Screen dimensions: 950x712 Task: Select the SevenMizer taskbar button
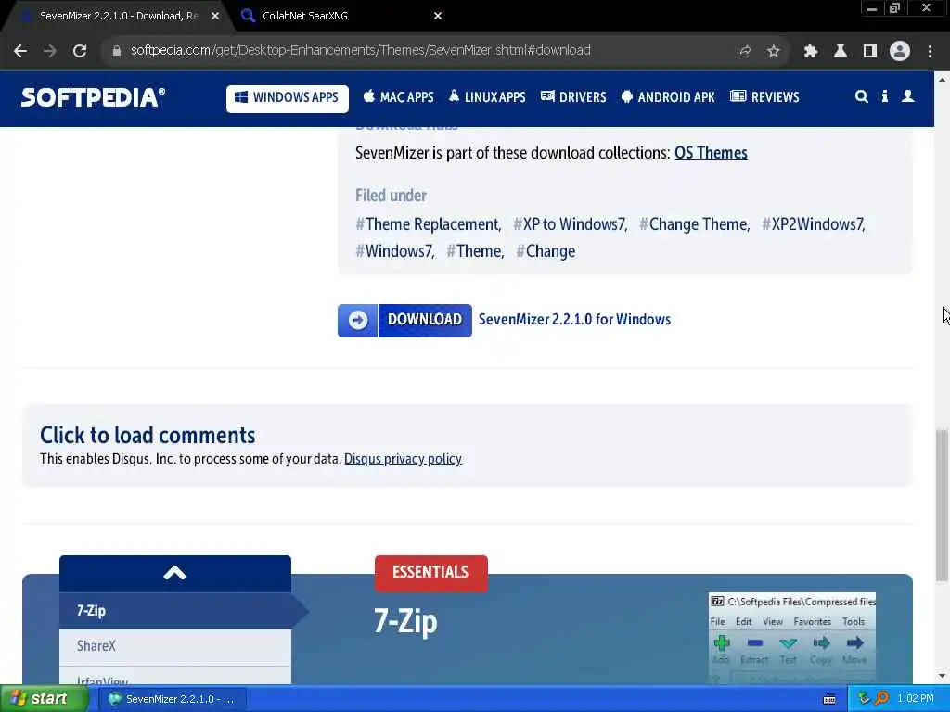[x=173, y=699]
